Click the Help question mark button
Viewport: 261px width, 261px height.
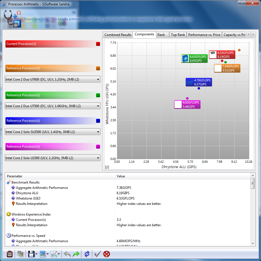(x=242, y=3)
